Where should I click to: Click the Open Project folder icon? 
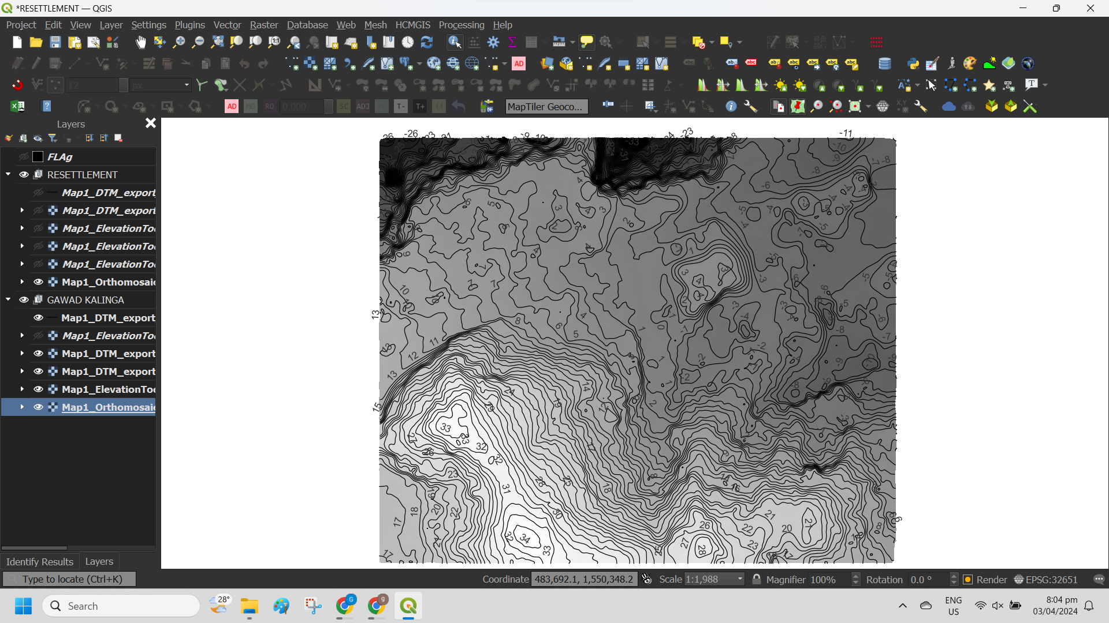point(36,42)
